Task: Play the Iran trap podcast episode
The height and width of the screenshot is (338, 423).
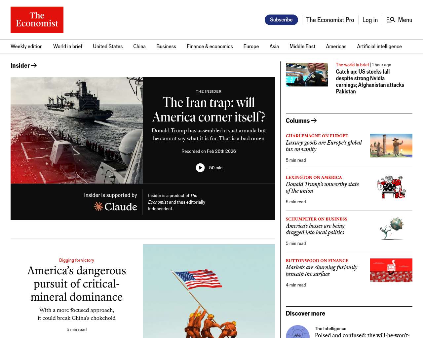Action: click(200, 168)
